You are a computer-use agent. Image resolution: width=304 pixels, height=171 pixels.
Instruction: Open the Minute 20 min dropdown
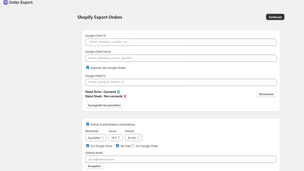pyautogui.click(x=133, y=138)
